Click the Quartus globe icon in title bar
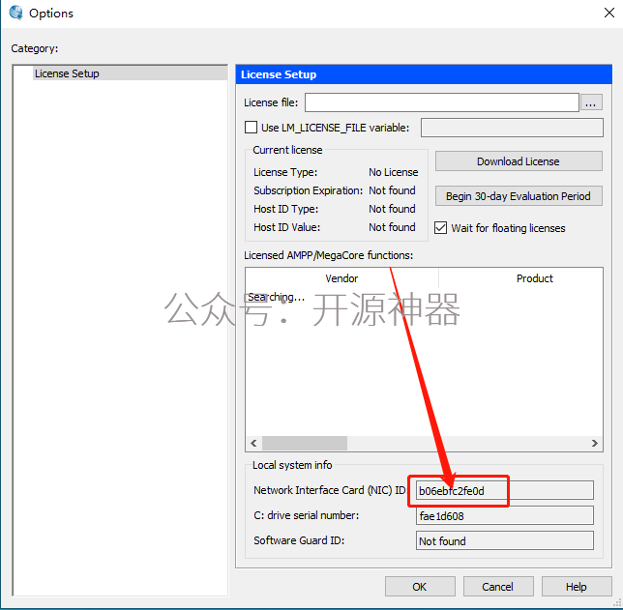 (15, 13)
